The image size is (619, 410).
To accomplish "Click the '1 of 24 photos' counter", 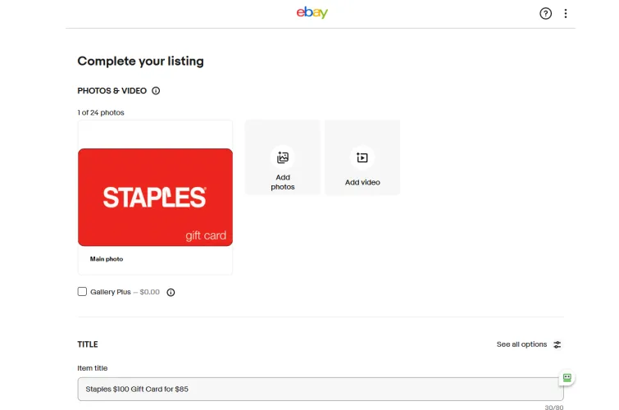I will pos(101,112).
